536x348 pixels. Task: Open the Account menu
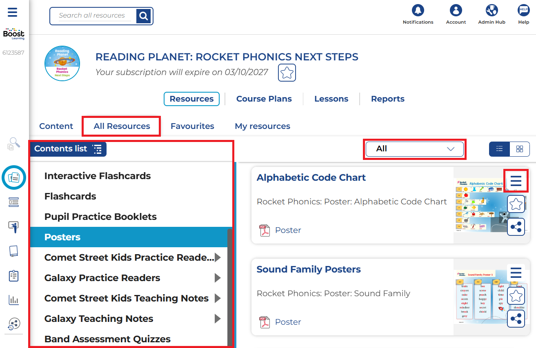pos(456,11)
